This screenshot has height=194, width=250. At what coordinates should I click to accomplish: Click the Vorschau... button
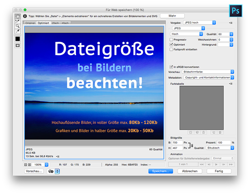tap(34, 171)
